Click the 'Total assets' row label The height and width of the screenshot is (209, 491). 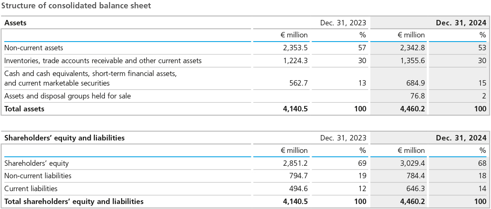point(24,109)
